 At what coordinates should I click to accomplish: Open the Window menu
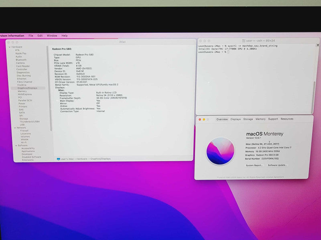point(52,36)
